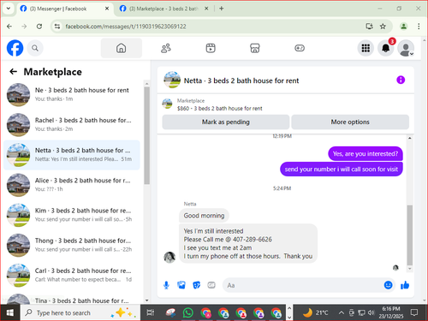Viewport: 428px width, 321px height.
Task: Open Carl's conversation in list
Action: click(72, 275)
